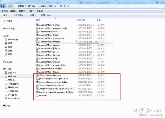Open the 共享 dropdown
Viewport: 165px width, 118px height.
click(x=33, y=15)
